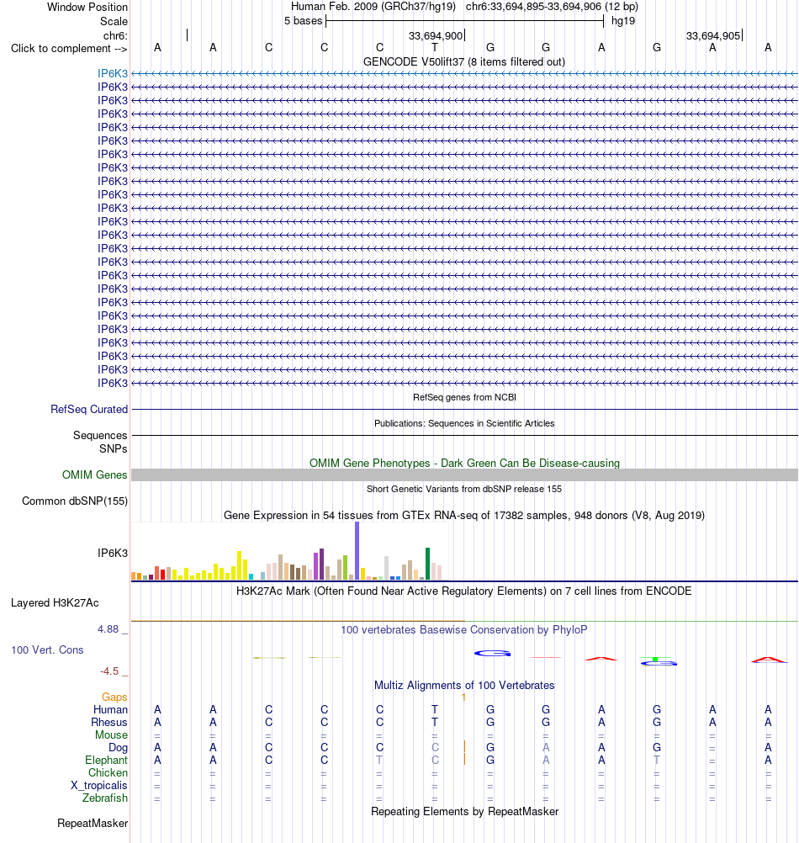Select the light-blue highlighted IP6K3 transcript label
The image size is (799, 843).
click(113, 73)
